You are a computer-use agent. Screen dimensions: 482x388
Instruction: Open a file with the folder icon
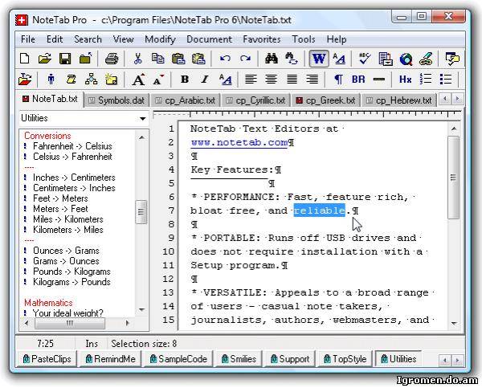pos(44,58)
